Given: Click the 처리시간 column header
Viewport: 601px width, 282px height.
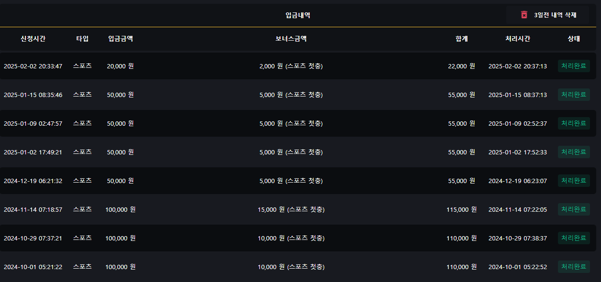Looking at the screenshot, I should pyautogui.click(x=518, y=39).
